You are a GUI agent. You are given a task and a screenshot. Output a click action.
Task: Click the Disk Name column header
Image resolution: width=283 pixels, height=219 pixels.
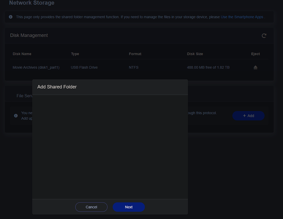point(22,54)
